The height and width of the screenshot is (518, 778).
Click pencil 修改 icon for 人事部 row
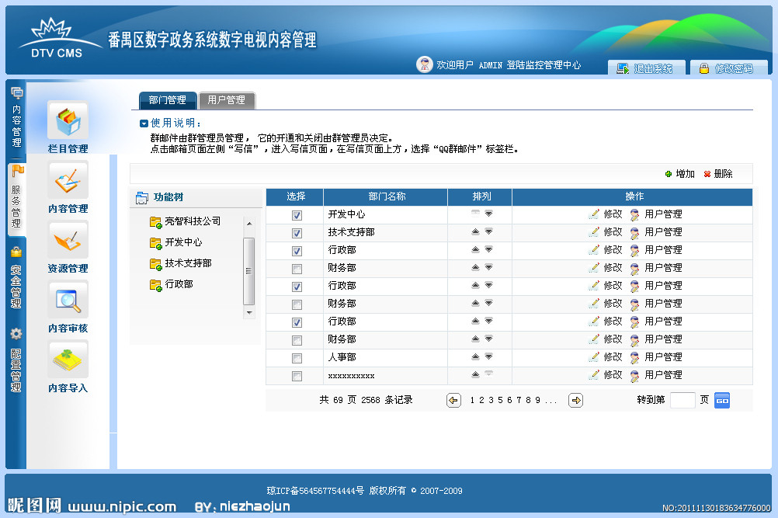pyautogui.click(x=594, y=356)
